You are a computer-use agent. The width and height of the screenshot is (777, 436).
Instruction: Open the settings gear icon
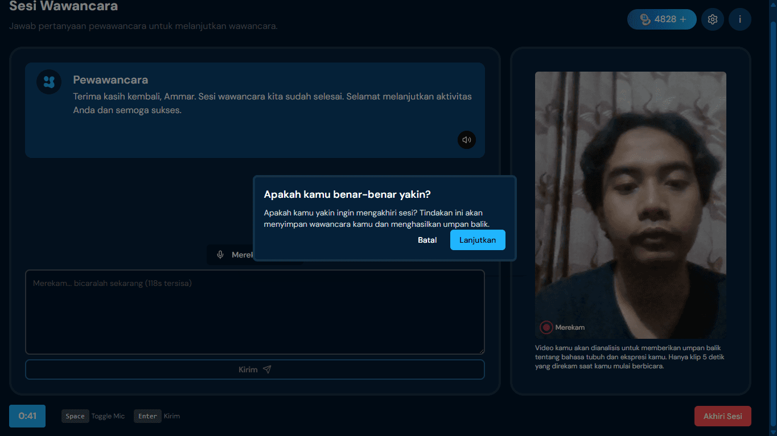tap(713, 19)
